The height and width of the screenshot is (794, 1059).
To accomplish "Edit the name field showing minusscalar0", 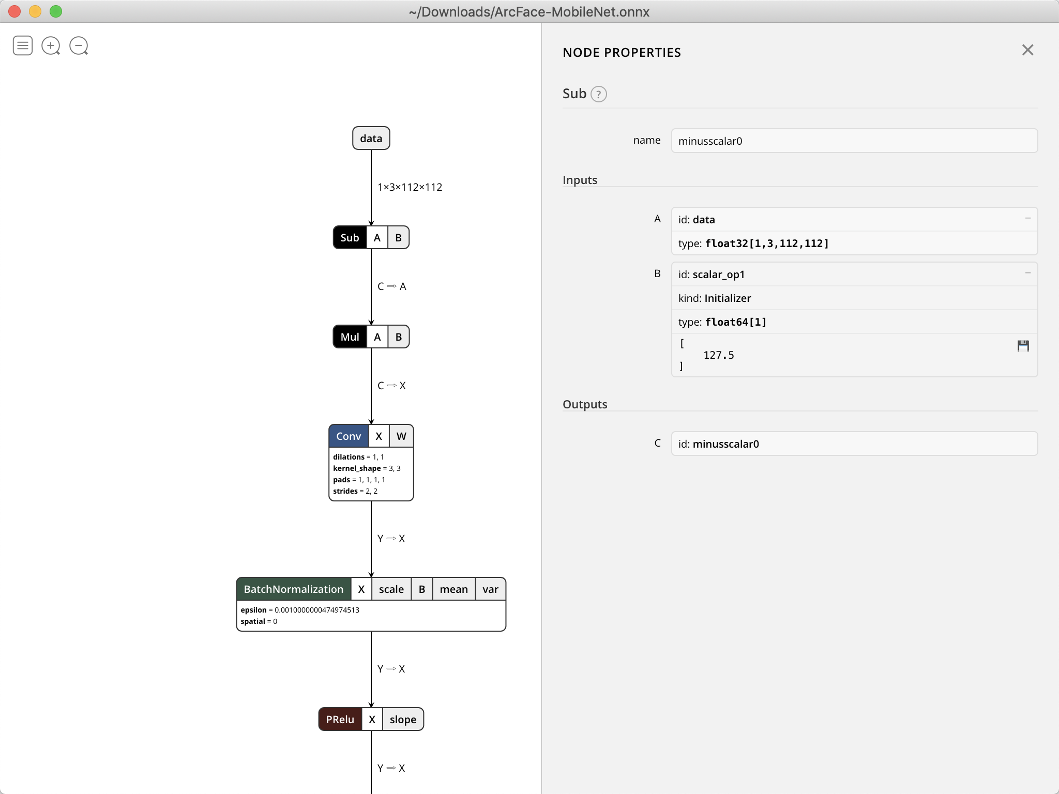I will [853, 141].
